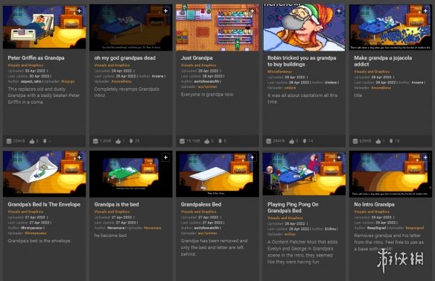Click Visuals and Graphics category under Grandpaless Bed

pos(199,212)
